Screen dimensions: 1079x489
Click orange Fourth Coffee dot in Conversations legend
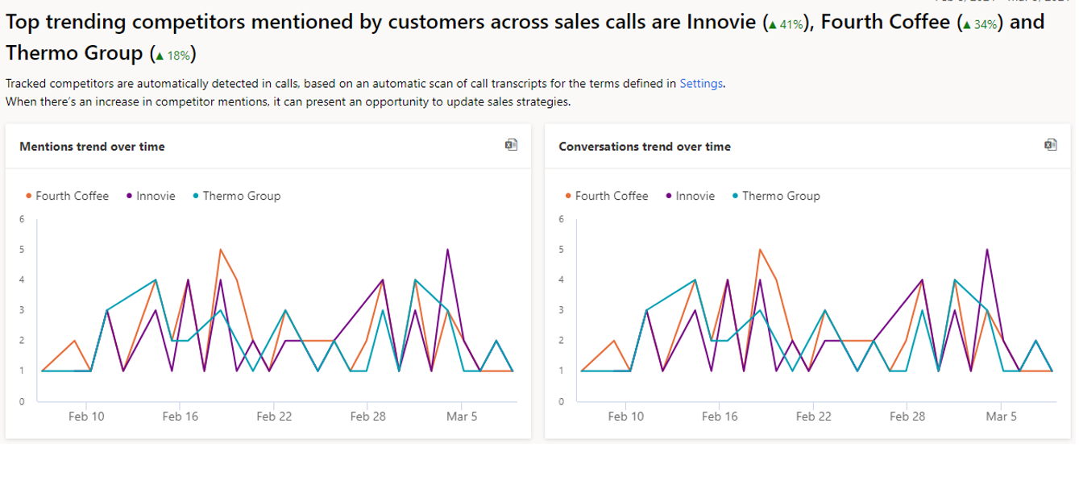pyautogui.click(x=569, y=196)
